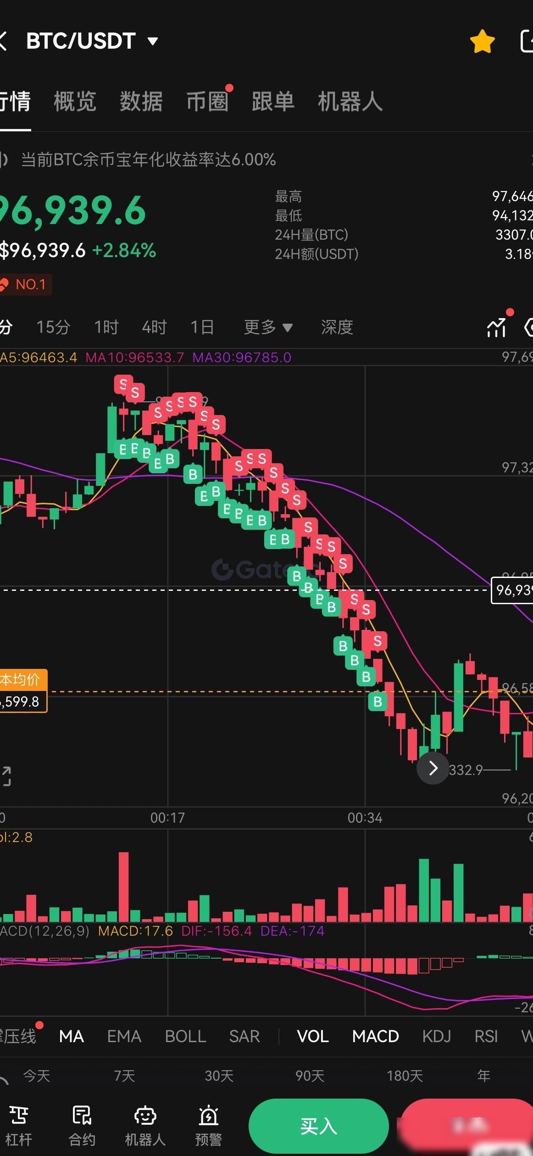The height and width of the screenshot is (1156, 533).
Task: Go back using the top-left arrow
Action: tap(3, 41)
